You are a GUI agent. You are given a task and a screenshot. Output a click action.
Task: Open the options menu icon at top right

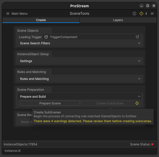point(152,14)
